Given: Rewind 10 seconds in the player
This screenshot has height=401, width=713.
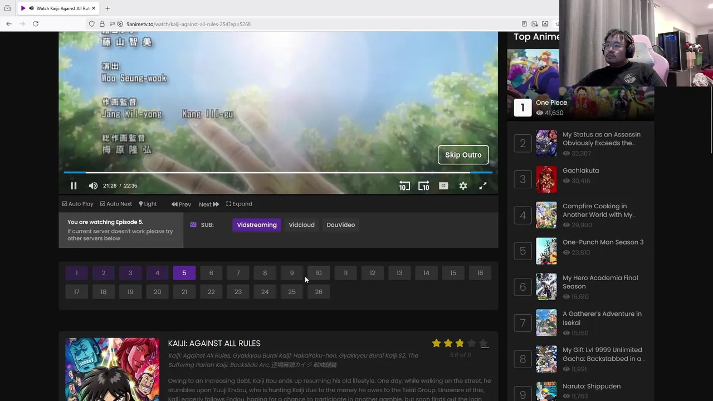Looking at the screenshot, I should (404, 186).
